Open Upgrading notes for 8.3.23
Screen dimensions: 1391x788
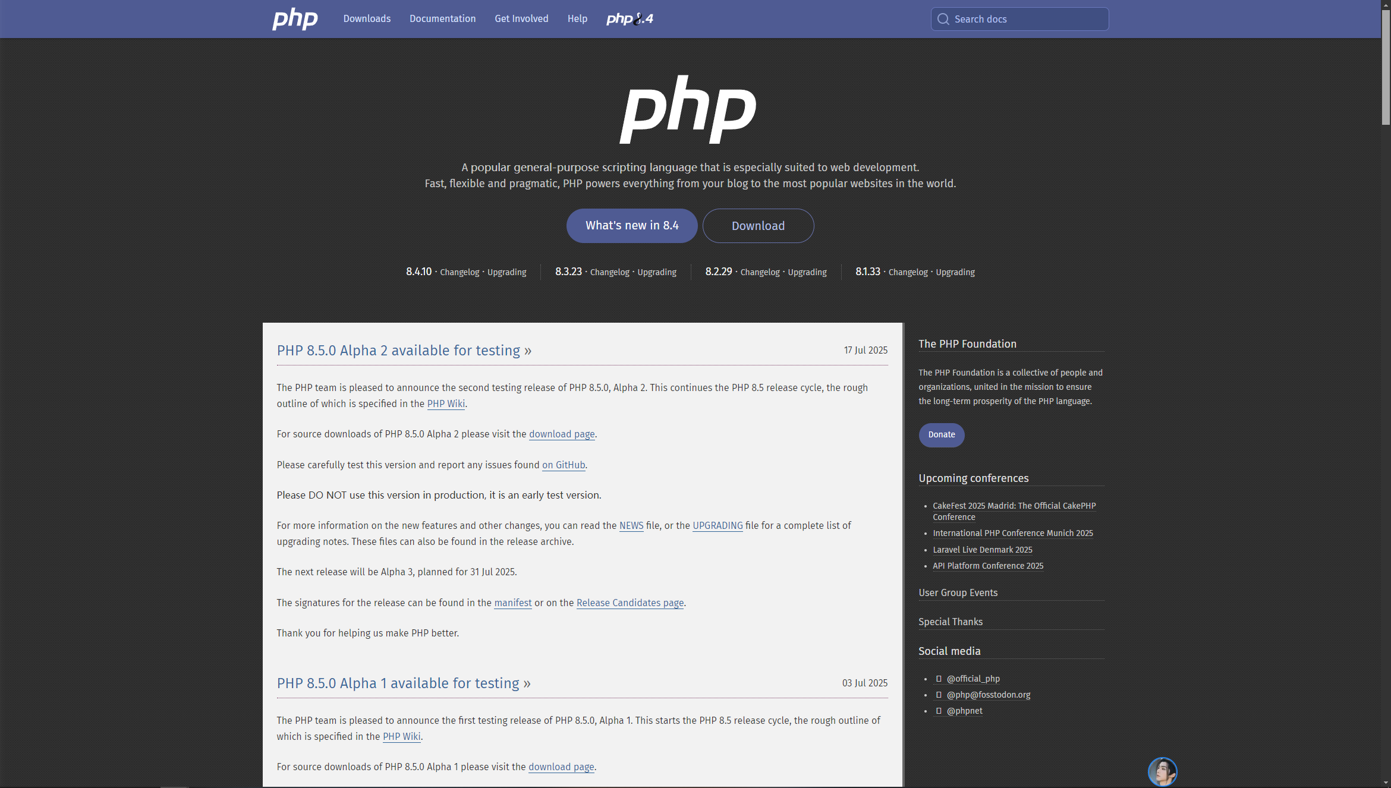coord(657,272)
